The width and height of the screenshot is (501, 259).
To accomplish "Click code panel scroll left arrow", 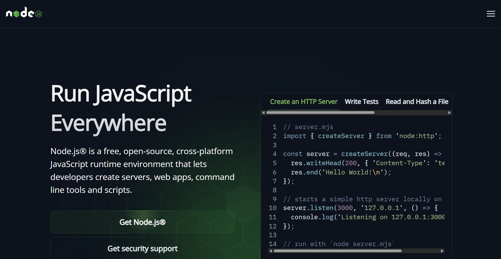I will (x=271, y=251).
